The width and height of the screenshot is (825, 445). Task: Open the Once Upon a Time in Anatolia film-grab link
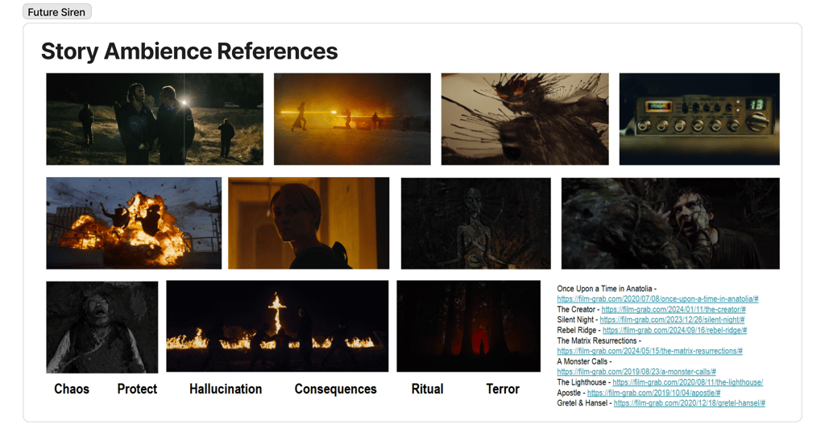click(657, 299)
